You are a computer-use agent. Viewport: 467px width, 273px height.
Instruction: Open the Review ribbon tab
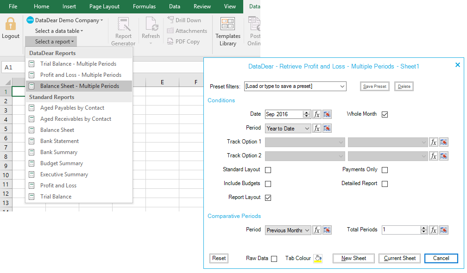(x=202, y=6)
